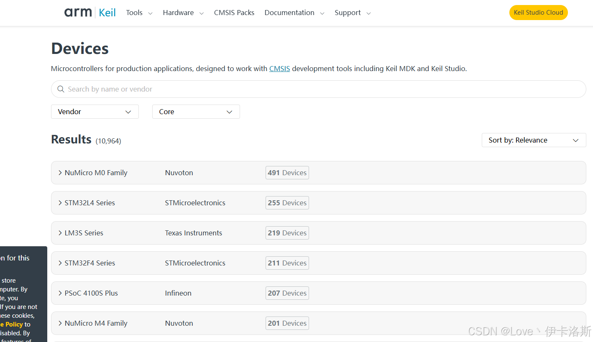Viewport: 593px width, 342px height.
Task: Open the Tools menu
Action: [139, 13]
